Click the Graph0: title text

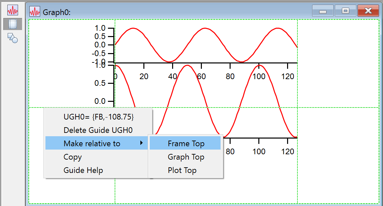coord(56,12)
